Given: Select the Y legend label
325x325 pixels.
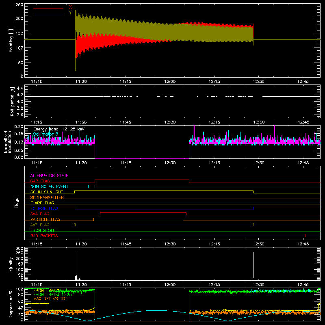Looking at the screenshot, I should tap(70, 13).
